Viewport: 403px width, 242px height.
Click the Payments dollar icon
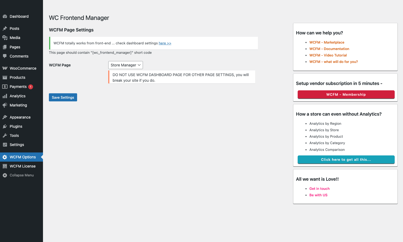coord(5,87)
